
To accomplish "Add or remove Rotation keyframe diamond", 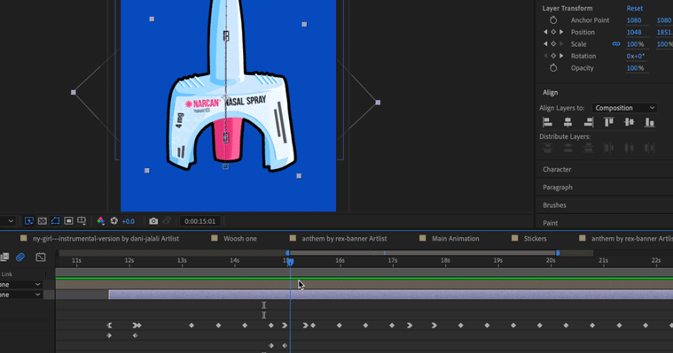I will (553, 56).
